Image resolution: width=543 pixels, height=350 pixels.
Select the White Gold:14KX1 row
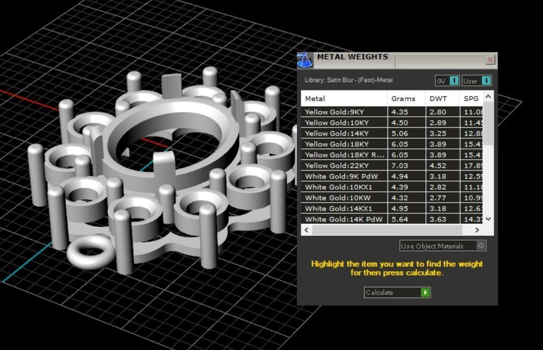(x=392, y=208)
